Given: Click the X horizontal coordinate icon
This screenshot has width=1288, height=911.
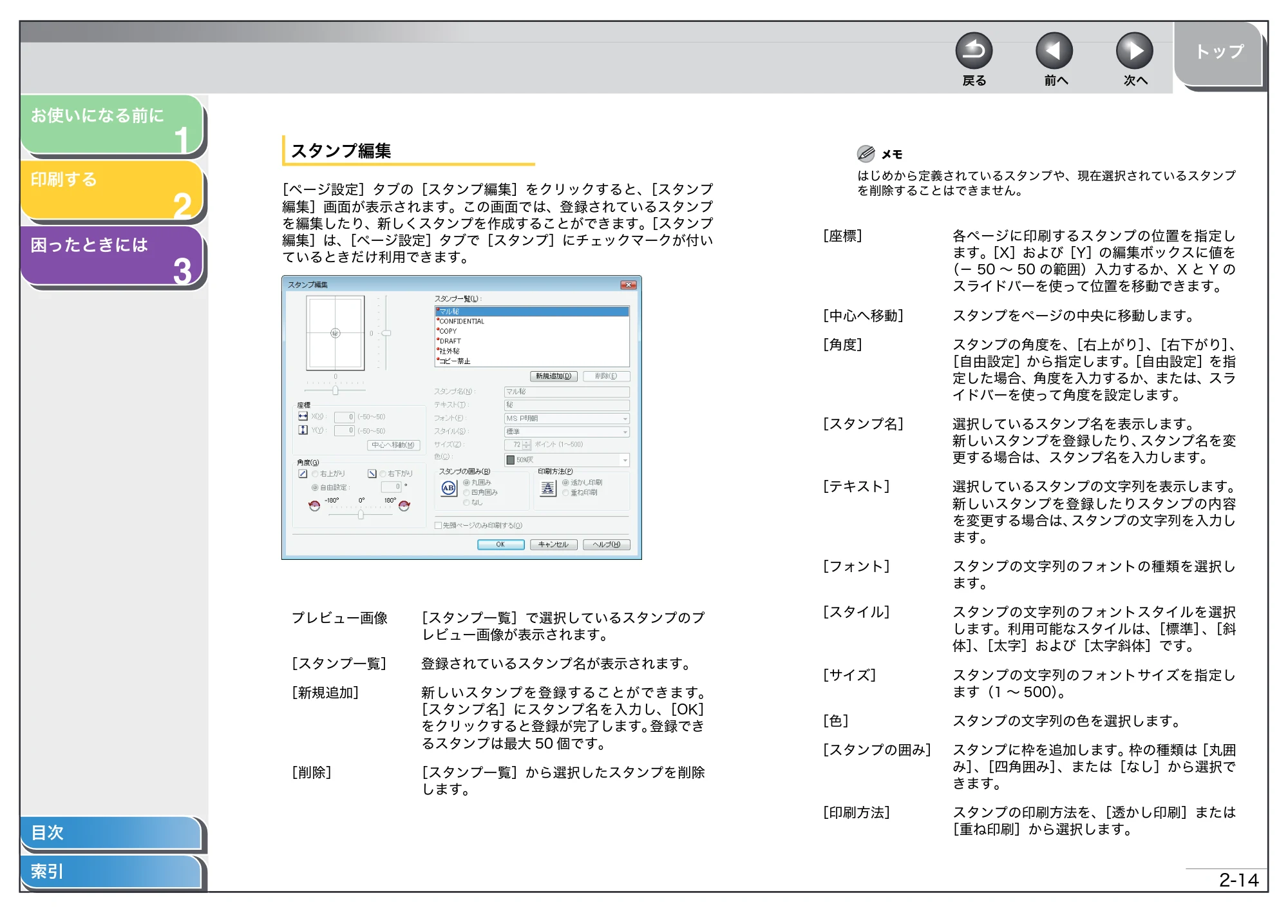Looking at the screenshot, I should pyautogui.click(x=303, y=416).
